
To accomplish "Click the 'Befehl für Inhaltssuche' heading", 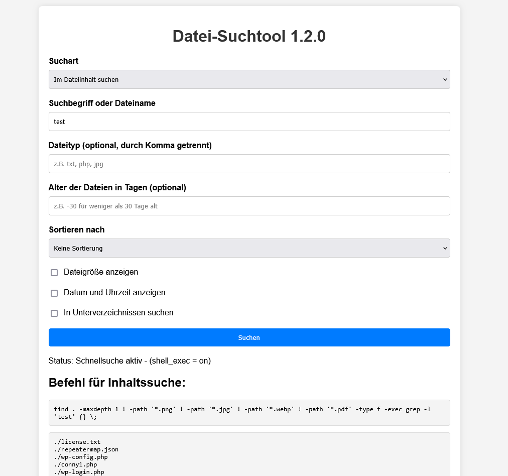I will (x=117, y=383).
